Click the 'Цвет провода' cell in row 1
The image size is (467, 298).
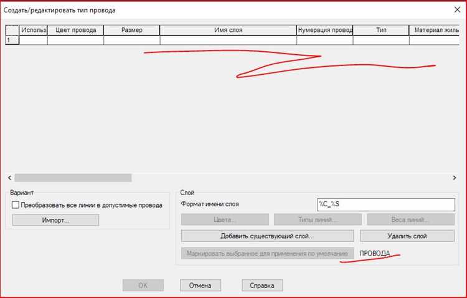(x=75, y=40)
